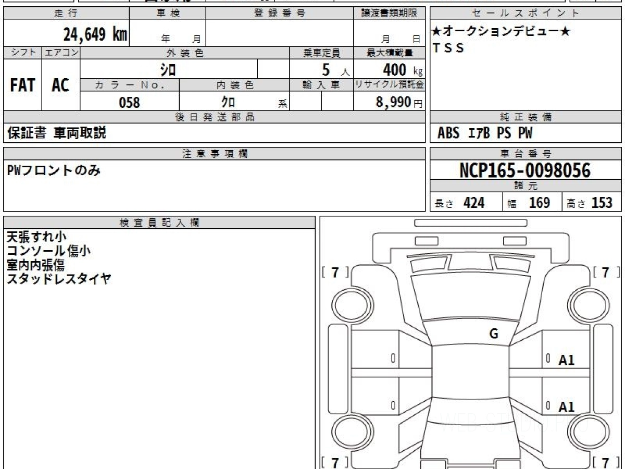The image size is (625, 469).
Task: Select the スタッドレスタイヤ inspector note
Action: tap(59, 279)
